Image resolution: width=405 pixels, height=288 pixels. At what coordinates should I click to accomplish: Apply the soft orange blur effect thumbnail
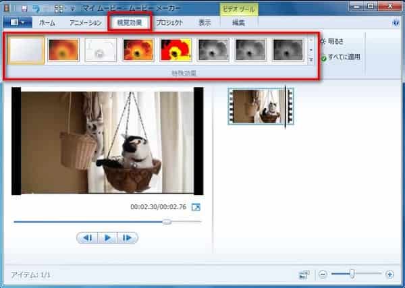[x=63, y=50]
